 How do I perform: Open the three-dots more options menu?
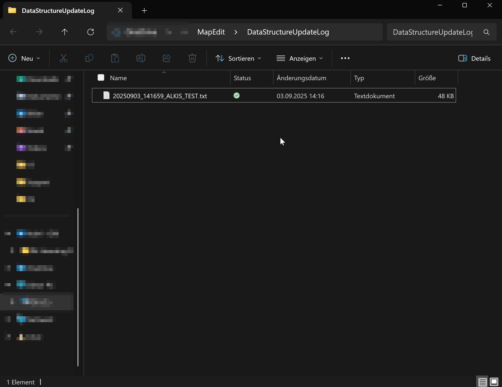click(x=345, y=58)
